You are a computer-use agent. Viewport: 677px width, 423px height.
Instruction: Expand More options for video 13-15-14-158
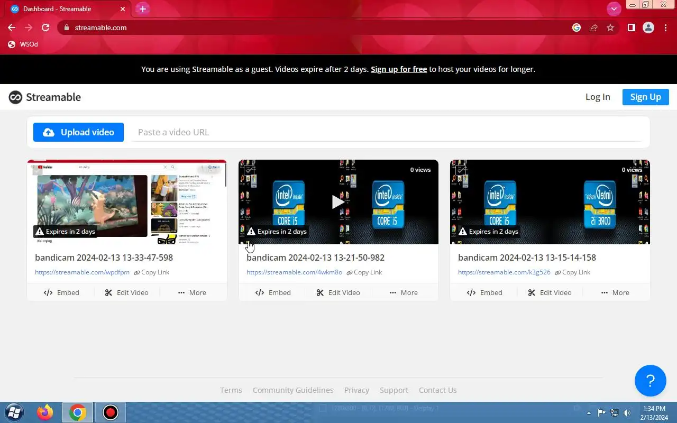(615, 292)
